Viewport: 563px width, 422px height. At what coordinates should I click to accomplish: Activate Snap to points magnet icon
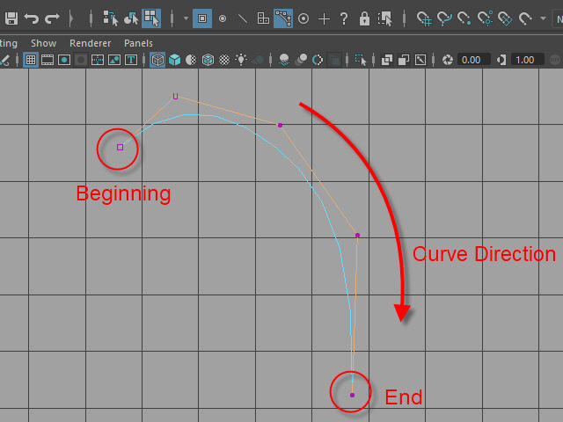click(x=465, y=18)
